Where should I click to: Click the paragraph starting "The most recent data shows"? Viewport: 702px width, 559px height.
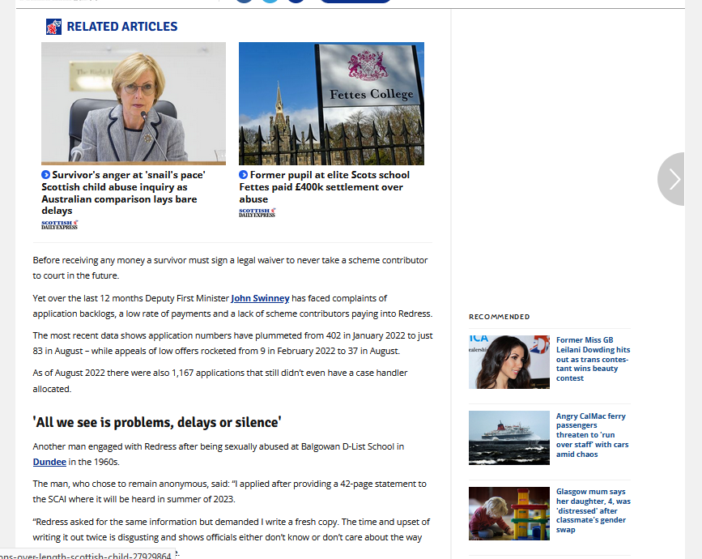[233, 344]
